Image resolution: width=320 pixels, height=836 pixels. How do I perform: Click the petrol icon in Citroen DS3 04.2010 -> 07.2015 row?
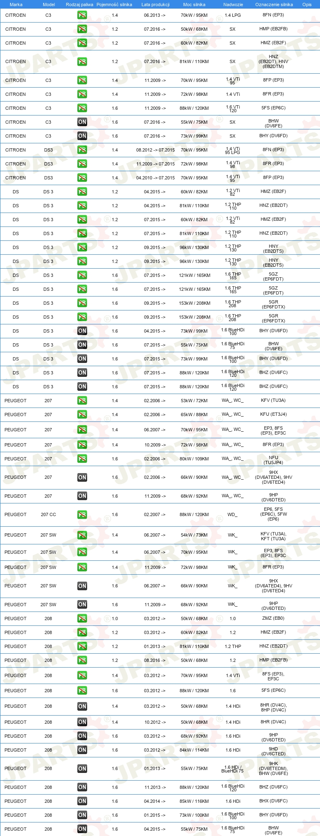point(82,178)
